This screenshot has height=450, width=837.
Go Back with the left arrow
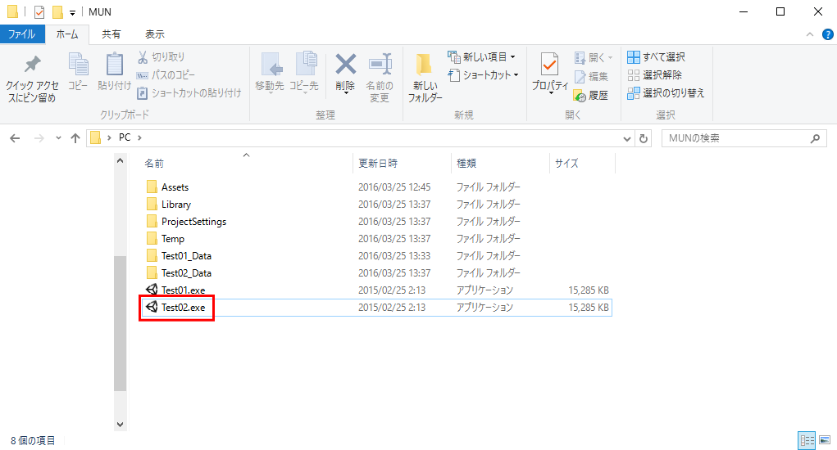(15, 138)
